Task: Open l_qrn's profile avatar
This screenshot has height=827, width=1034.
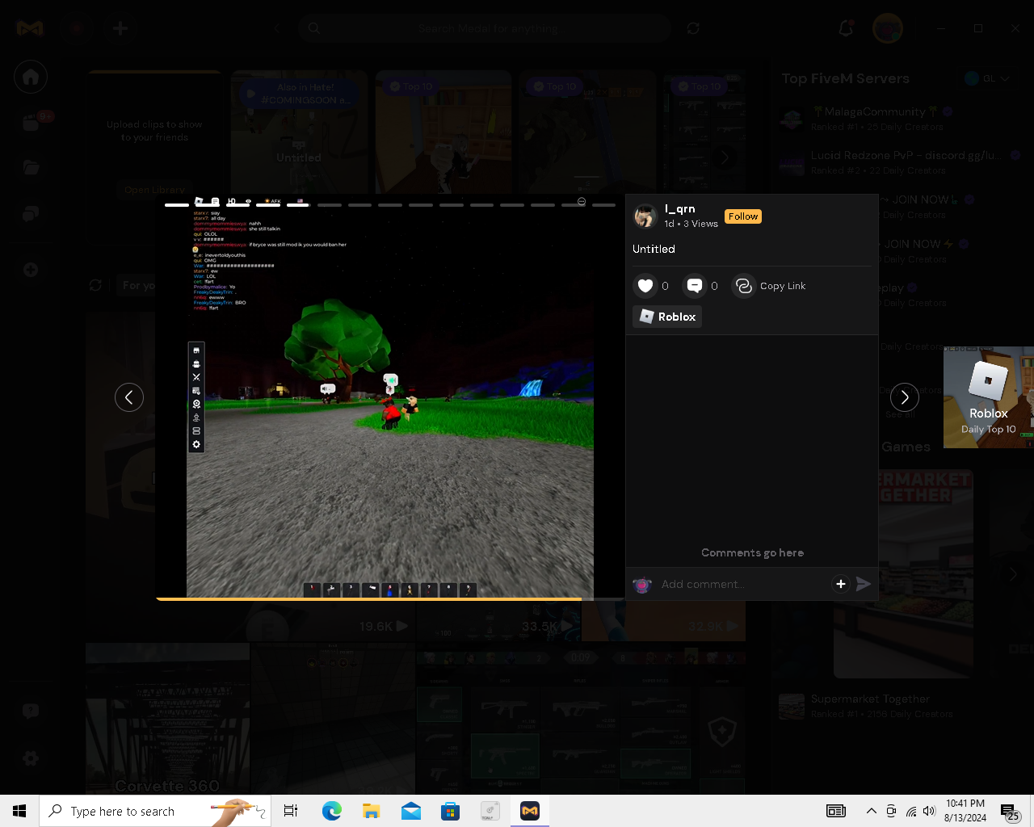Action: (645, 216)
